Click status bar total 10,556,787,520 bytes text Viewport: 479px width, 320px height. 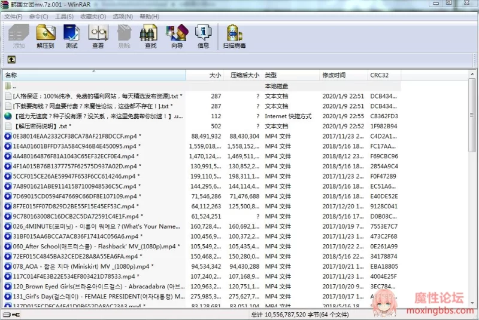[300, 315]
